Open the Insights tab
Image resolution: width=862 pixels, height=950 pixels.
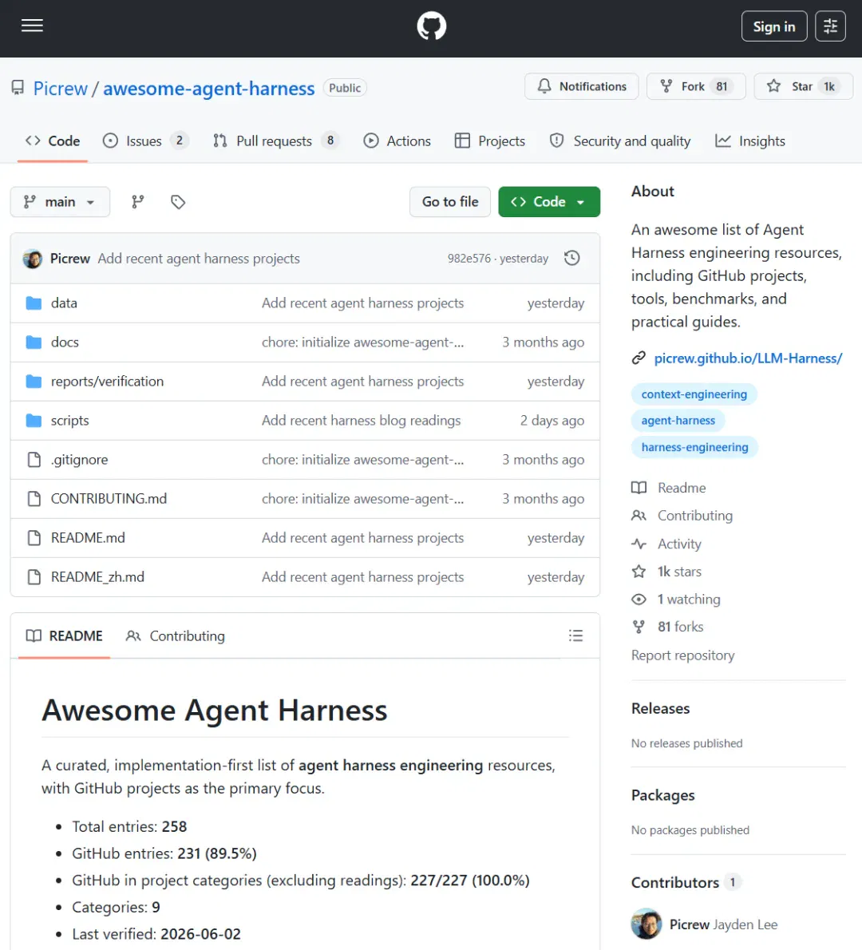(750, 141)
